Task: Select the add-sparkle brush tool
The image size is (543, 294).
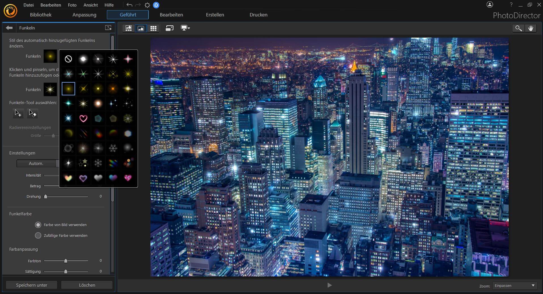Action: pos(18,113)
